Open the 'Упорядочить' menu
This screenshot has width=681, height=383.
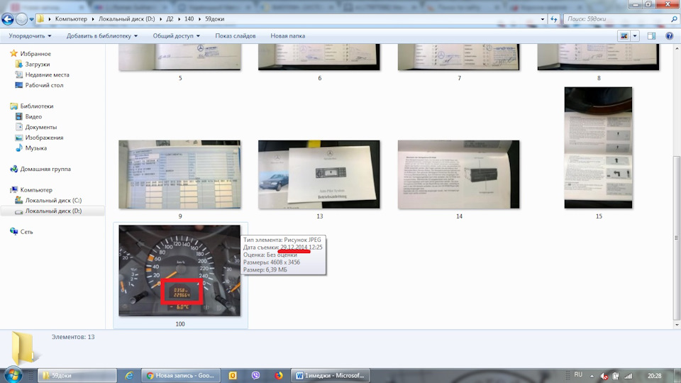pyautogui.click(x=30, y=36)
